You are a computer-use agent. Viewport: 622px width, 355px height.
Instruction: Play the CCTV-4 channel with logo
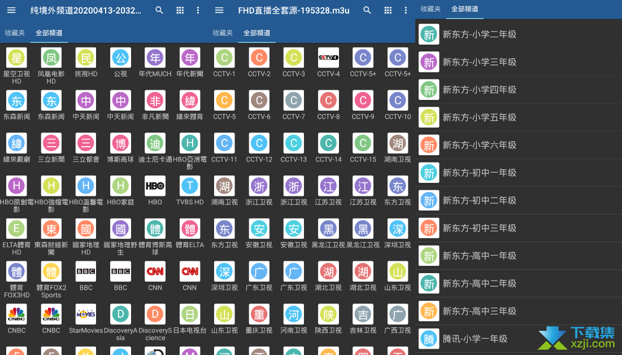328,62
